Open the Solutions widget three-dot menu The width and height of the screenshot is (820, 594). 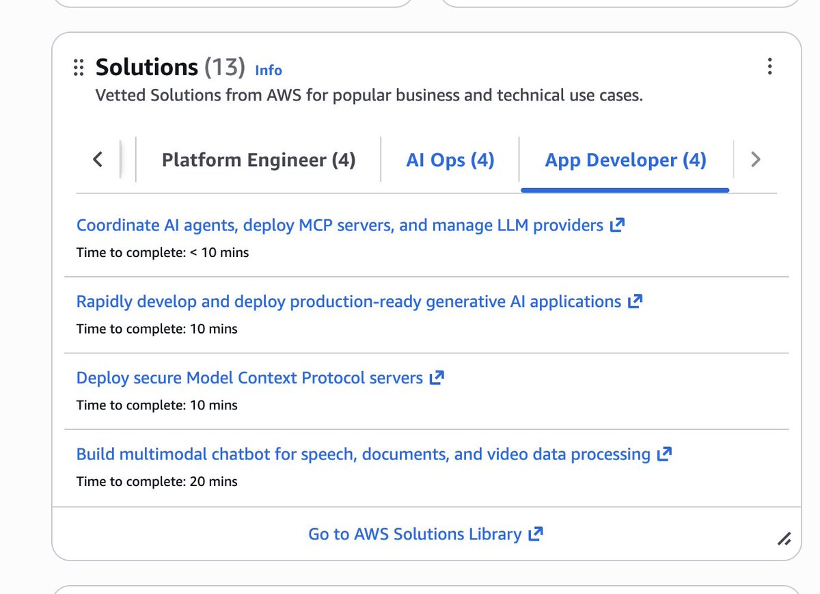point(770,66)
